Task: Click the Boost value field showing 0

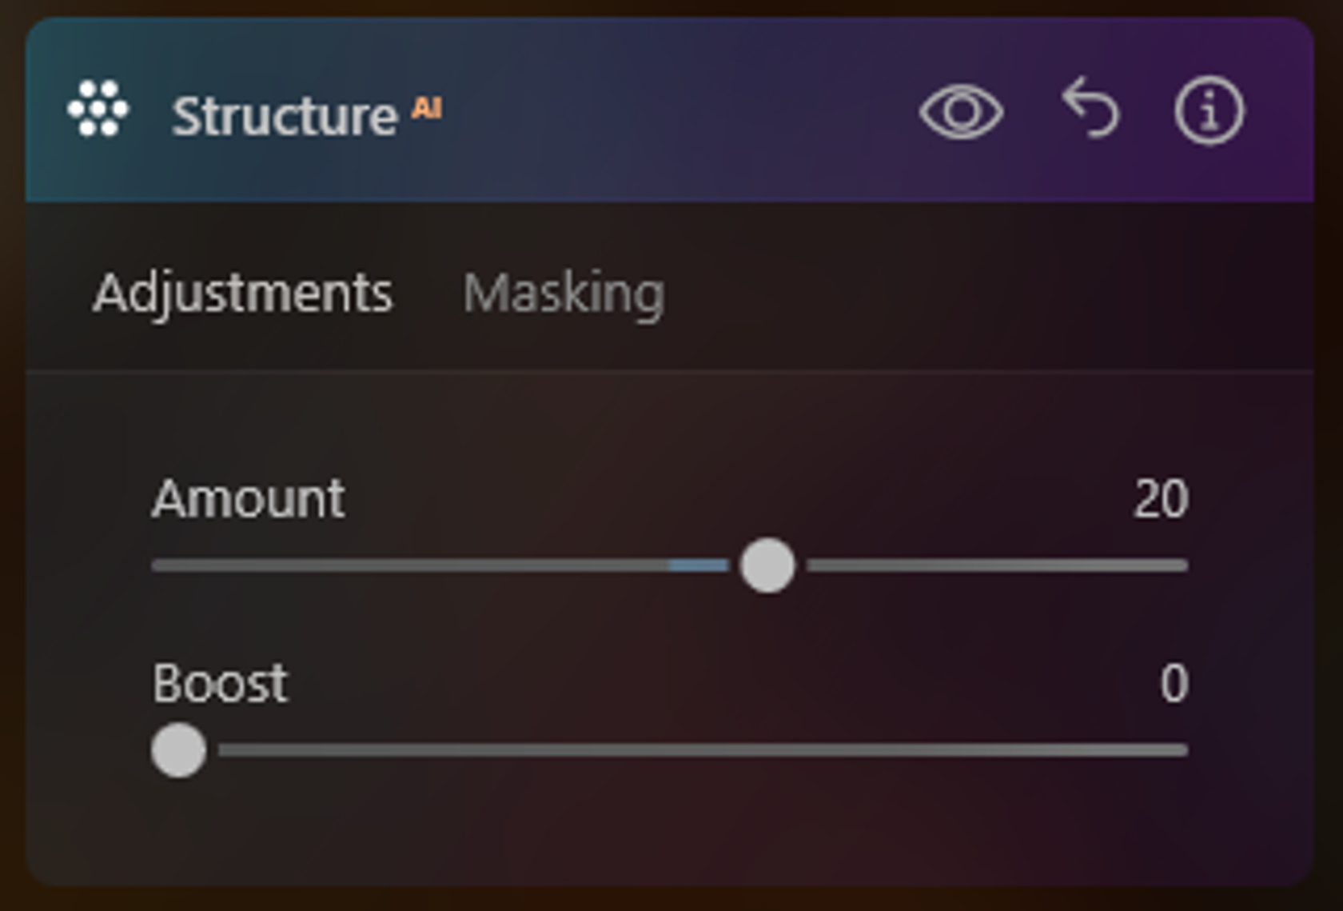Action: pos(1174,684)
